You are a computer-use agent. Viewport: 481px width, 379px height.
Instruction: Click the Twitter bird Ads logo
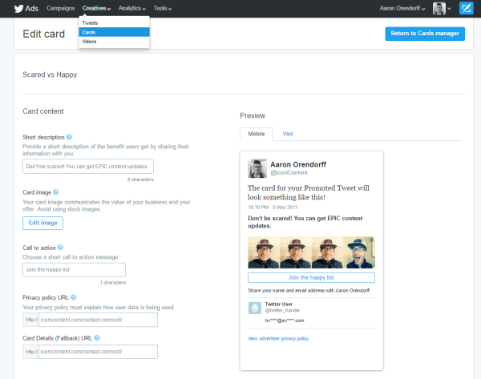click(x=26, y=9)
